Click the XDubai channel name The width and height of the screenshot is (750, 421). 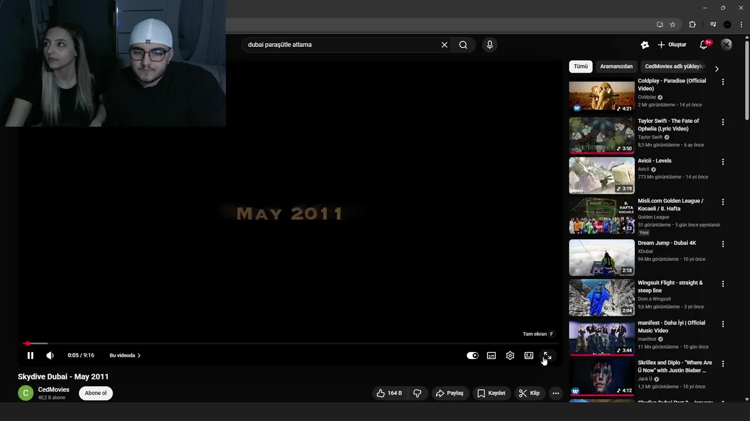(645, 251)
